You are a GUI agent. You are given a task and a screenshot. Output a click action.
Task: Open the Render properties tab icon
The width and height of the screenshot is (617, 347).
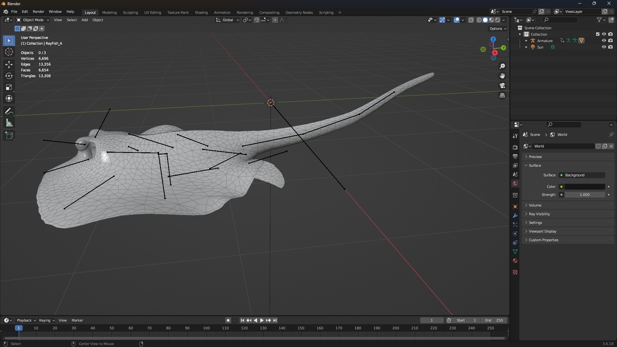515,148
